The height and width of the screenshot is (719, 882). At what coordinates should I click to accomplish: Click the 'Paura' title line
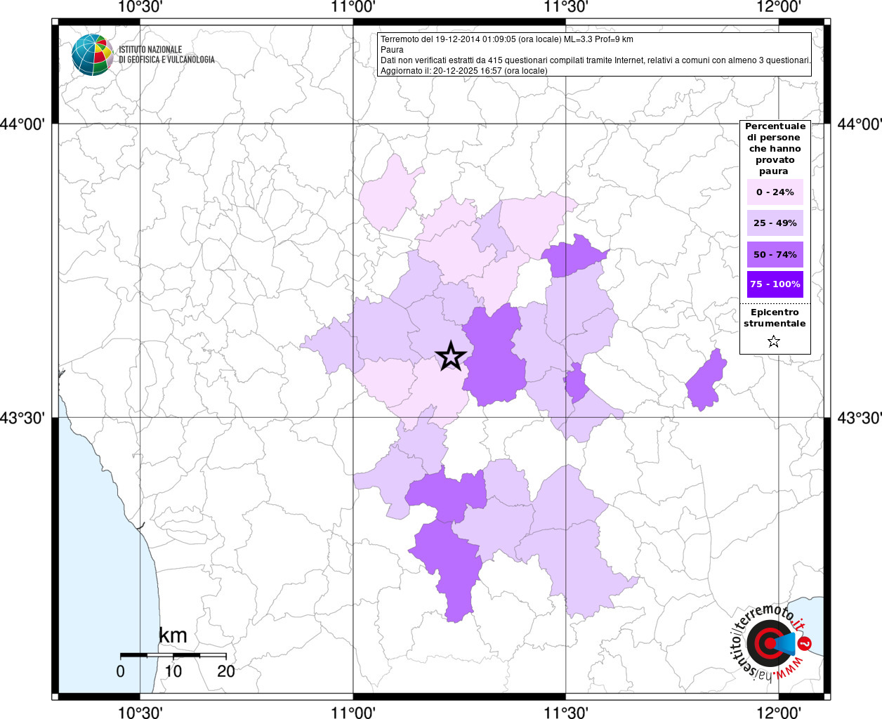(x=392, y=50)
